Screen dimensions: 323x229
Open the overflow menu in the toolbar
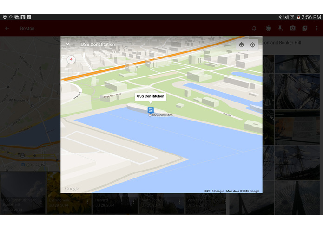[317, 28]
